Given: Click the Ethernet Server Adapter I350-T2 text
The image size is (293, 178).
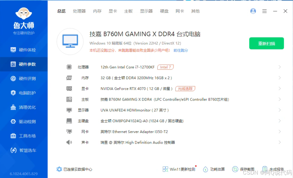Looking at the screenshot, I should coord(140,132).
